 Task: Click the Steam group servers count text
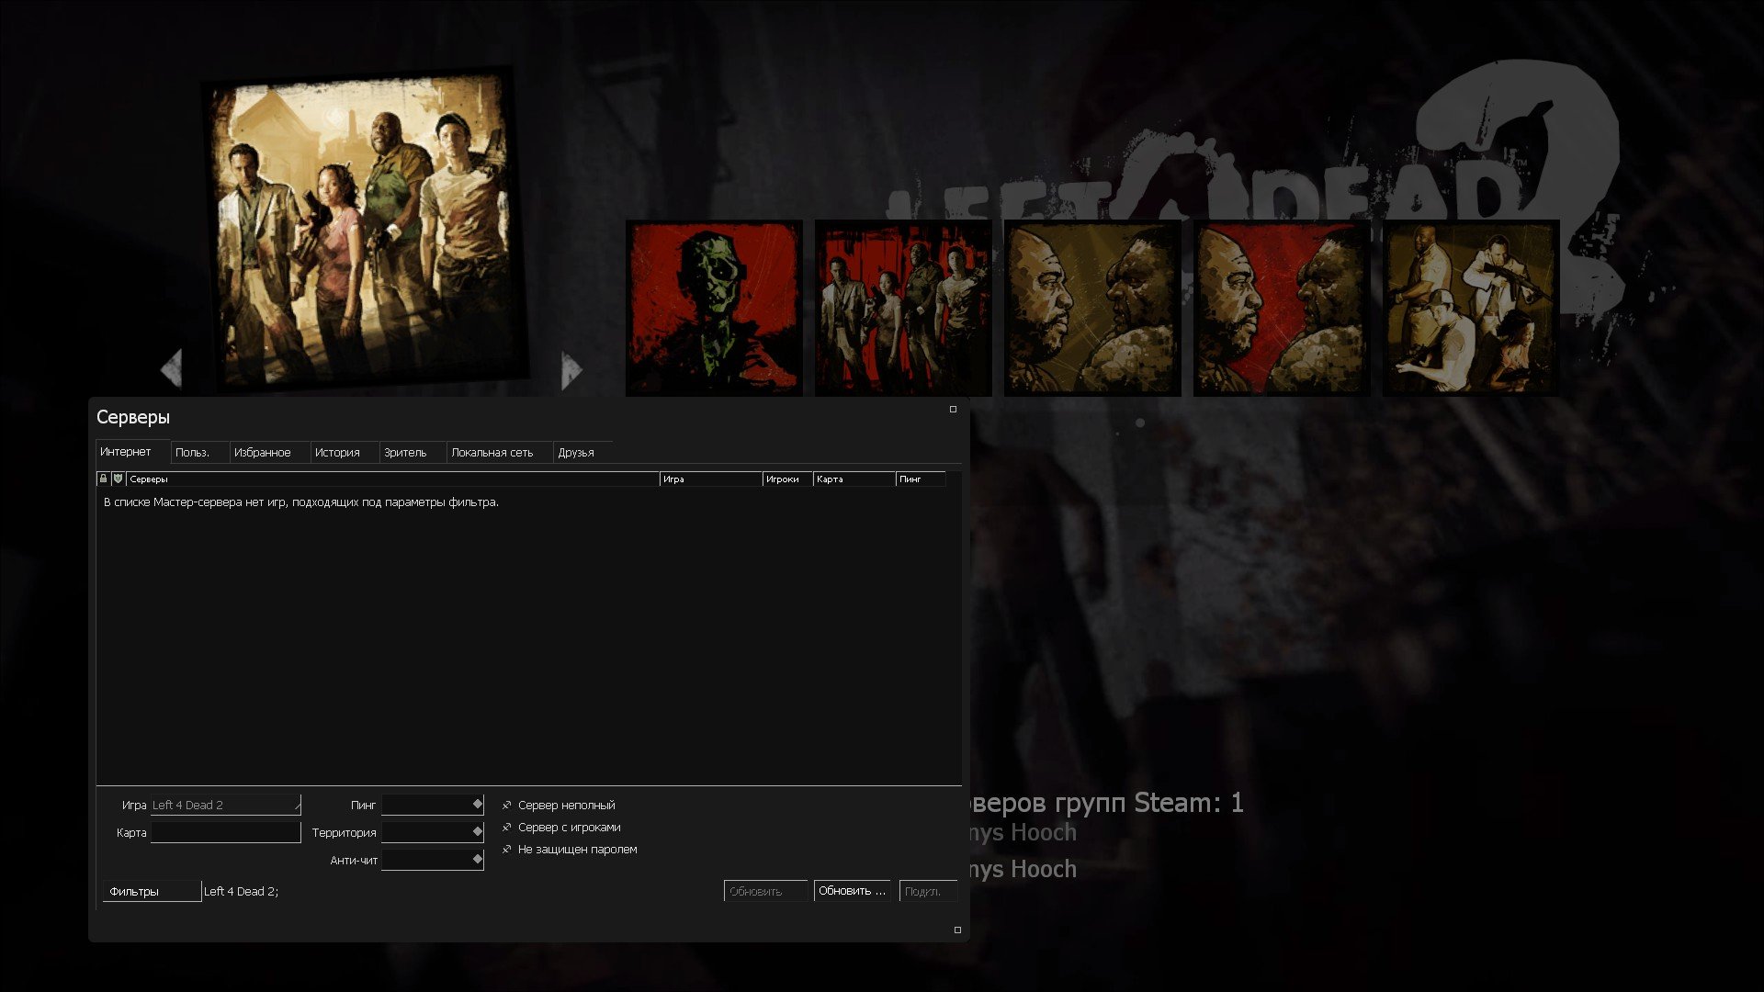pyautogui.click(x=1106, y=803)
